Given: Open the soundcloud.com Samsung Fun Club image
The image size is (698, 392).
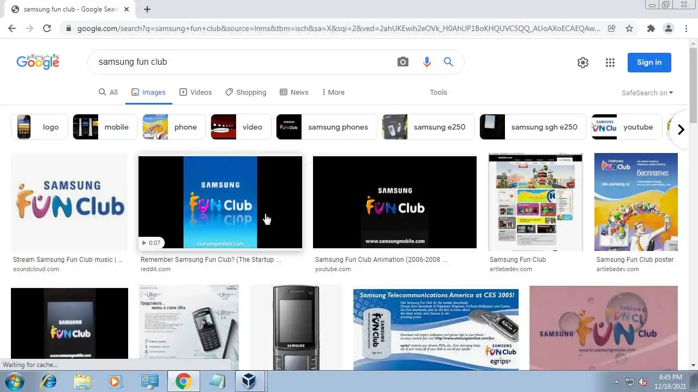Looking at the screenshot, I should [69, 202].
